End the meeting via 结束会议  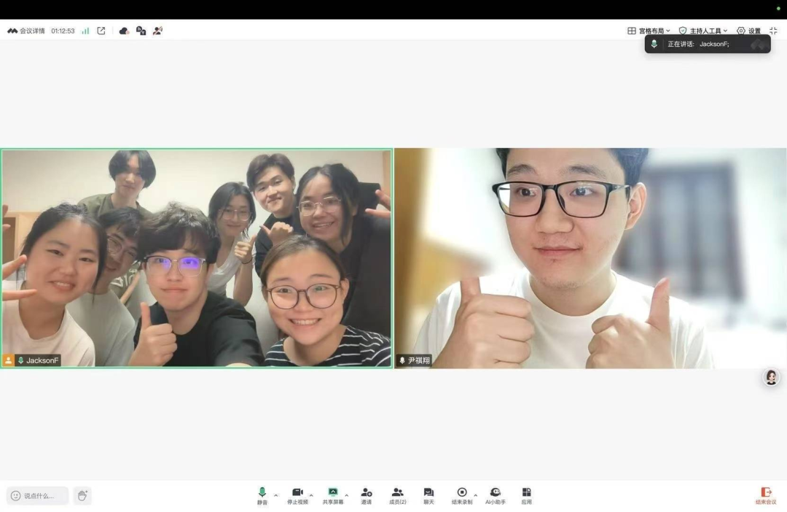[766, 495]
